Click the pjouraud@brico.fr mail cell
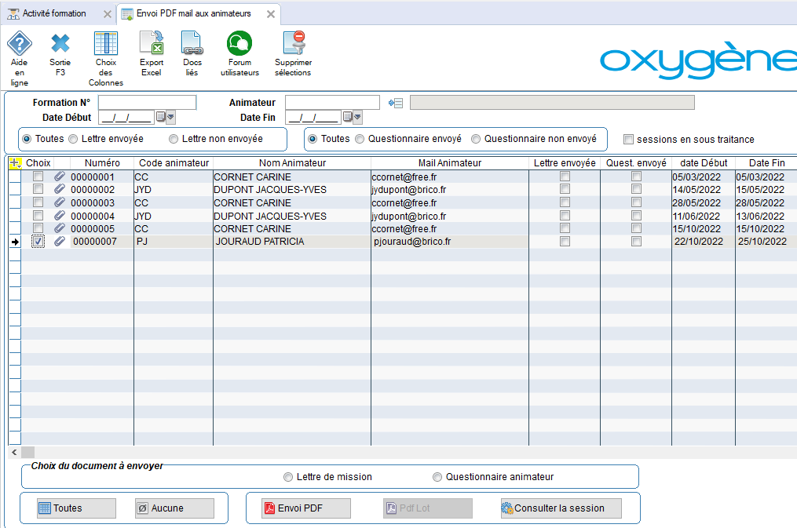 coord(450,242)
